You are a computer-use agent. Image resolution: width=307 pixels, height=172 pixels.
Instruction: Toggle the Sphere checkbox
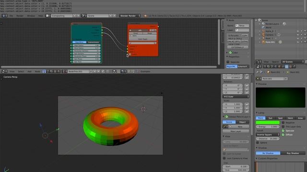(x=258, y=142)
